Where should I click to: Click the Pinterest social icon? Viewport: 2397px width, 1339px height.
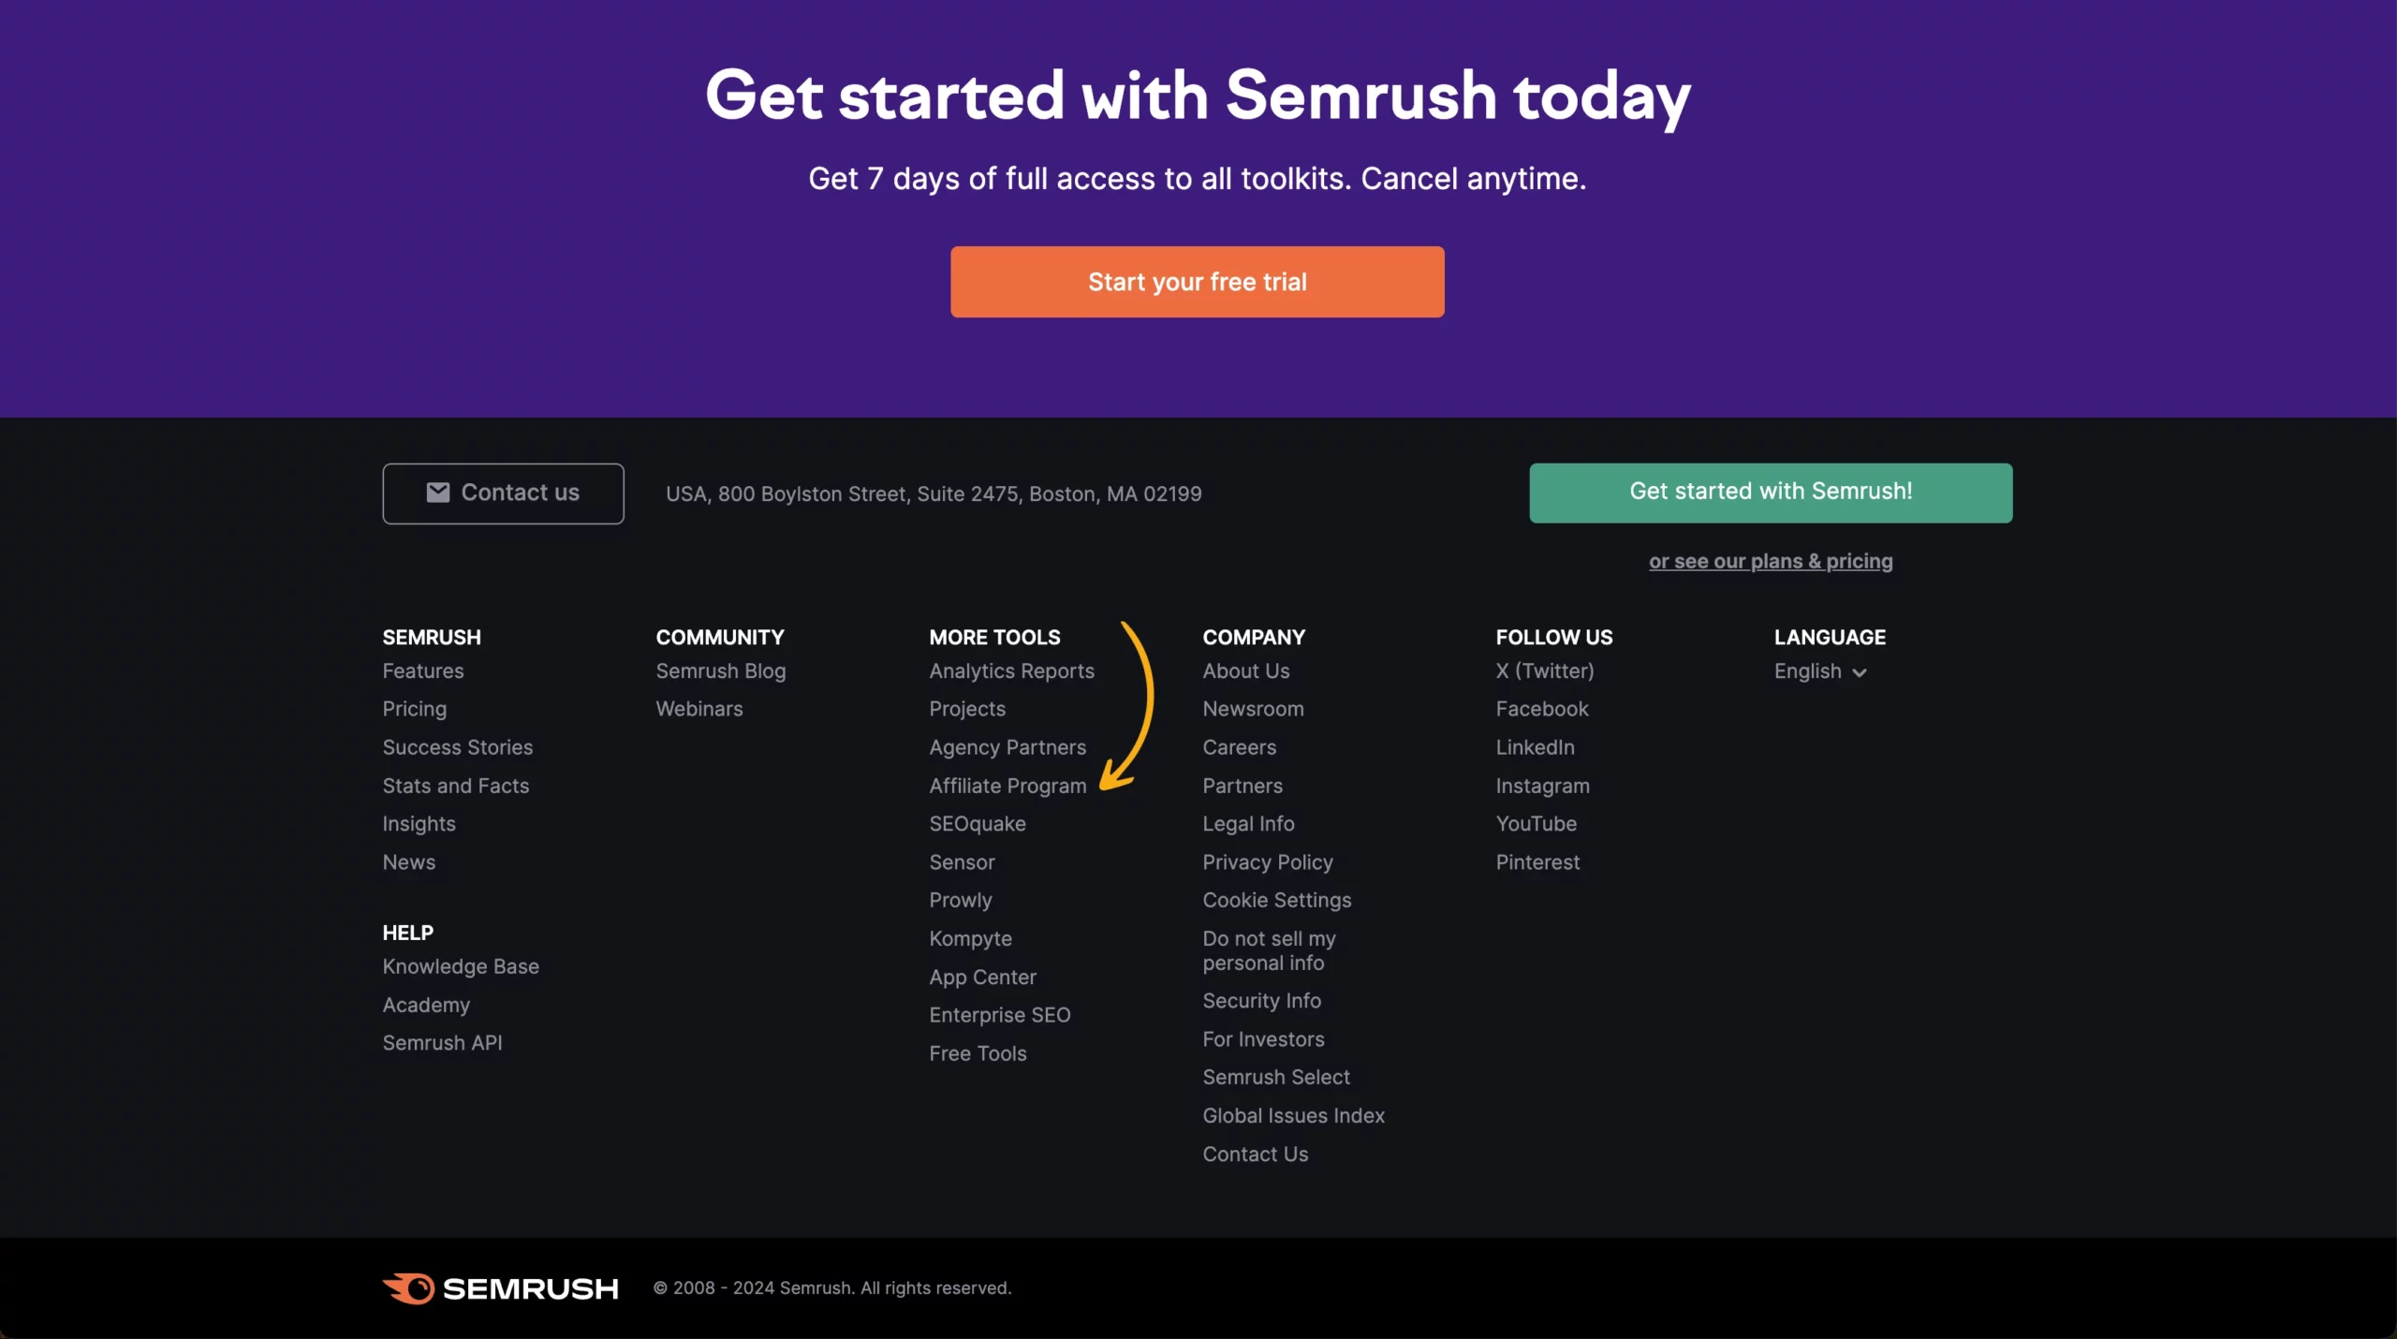point(1537,863)
